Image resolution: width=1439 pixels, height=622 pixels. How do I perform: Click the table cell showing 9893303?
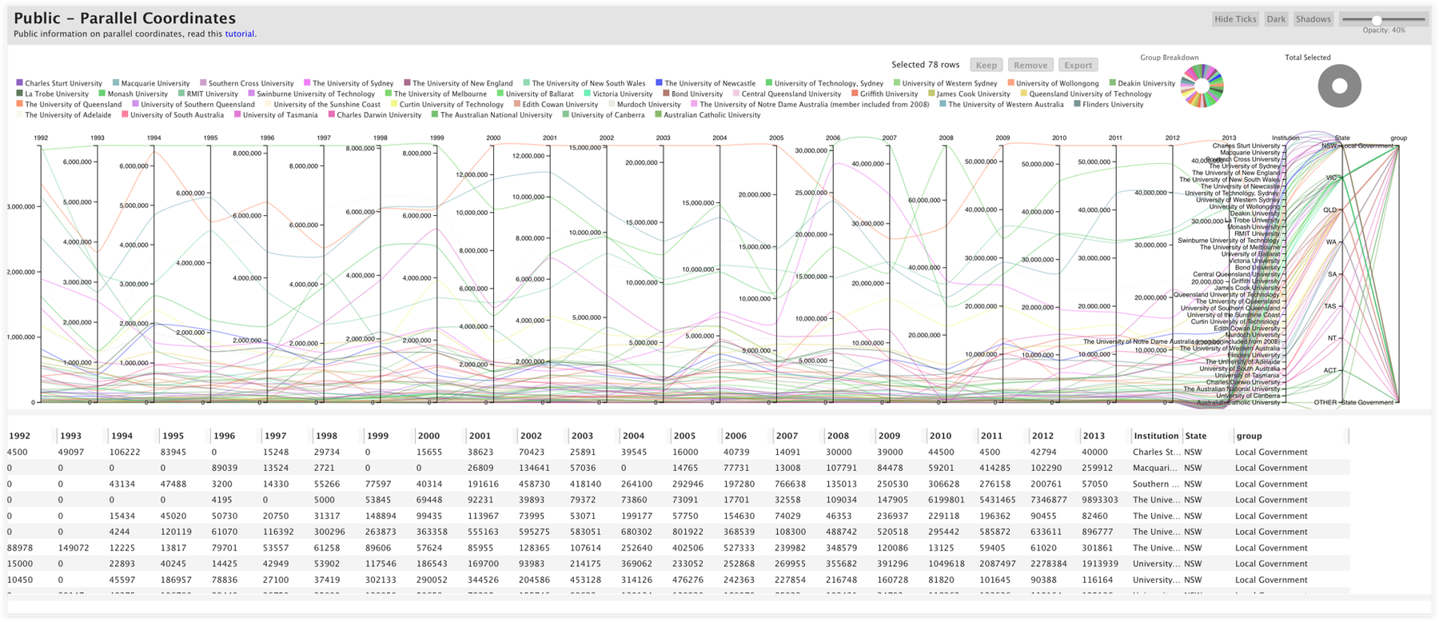pyautogui.click(x=1102, y=500)
